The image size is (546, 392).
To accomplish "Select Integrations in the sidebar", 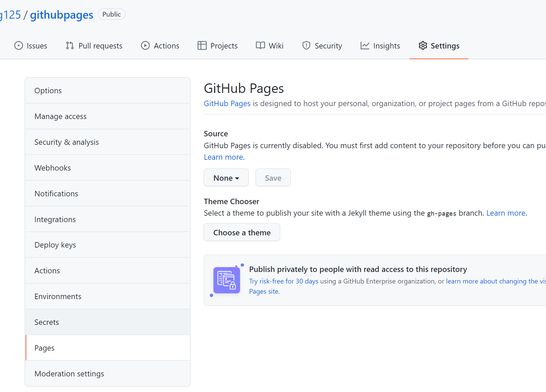I will pos(107,219).
